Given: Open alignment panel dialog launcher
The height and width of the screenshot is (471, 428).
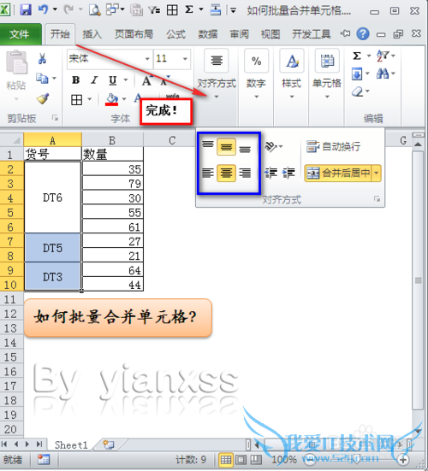Looking at the screenshot, I should click(x=377, y=199).
